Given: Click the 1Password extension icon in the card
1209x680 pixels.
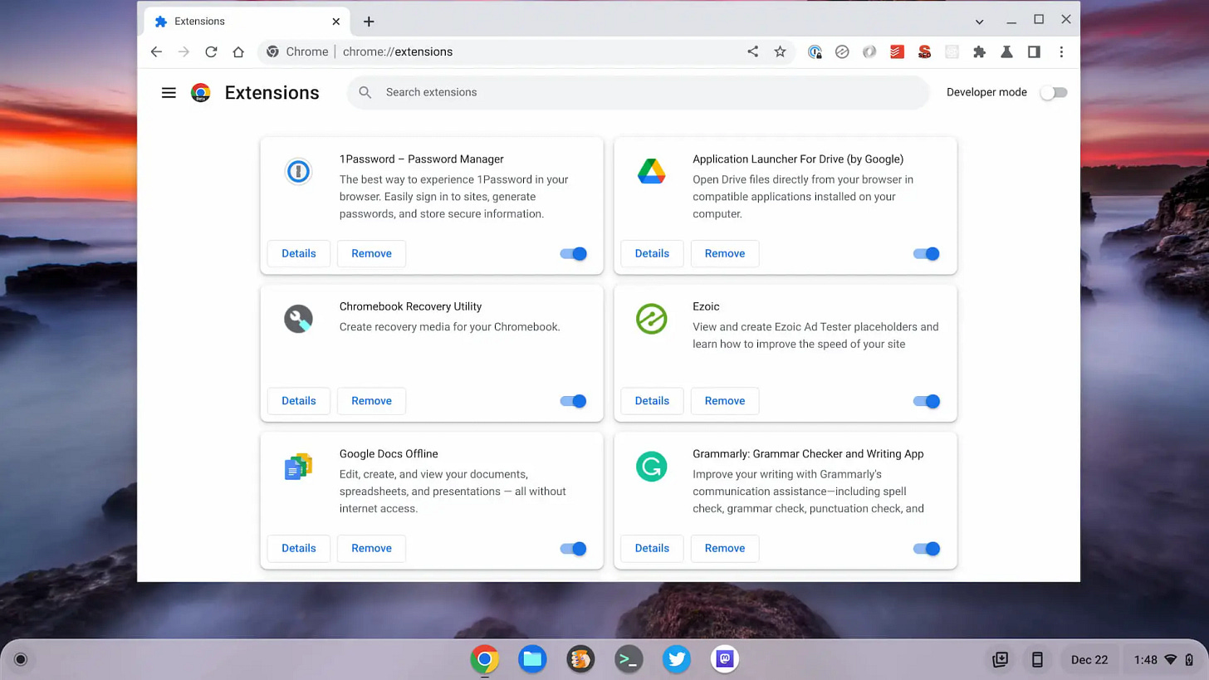Looking at the screenshot, I should [x=298, y=171].
